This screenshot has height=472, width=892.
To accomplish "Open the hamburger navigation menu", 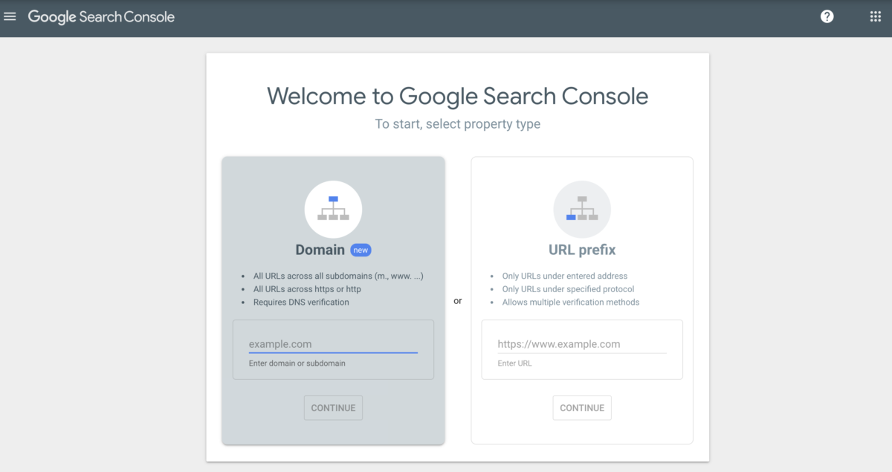I will [x=10, y=16].
